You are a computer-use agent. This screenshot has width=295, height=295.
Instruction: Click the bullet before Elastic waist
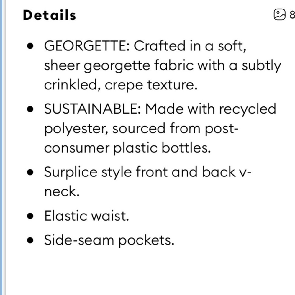(30, 216)
